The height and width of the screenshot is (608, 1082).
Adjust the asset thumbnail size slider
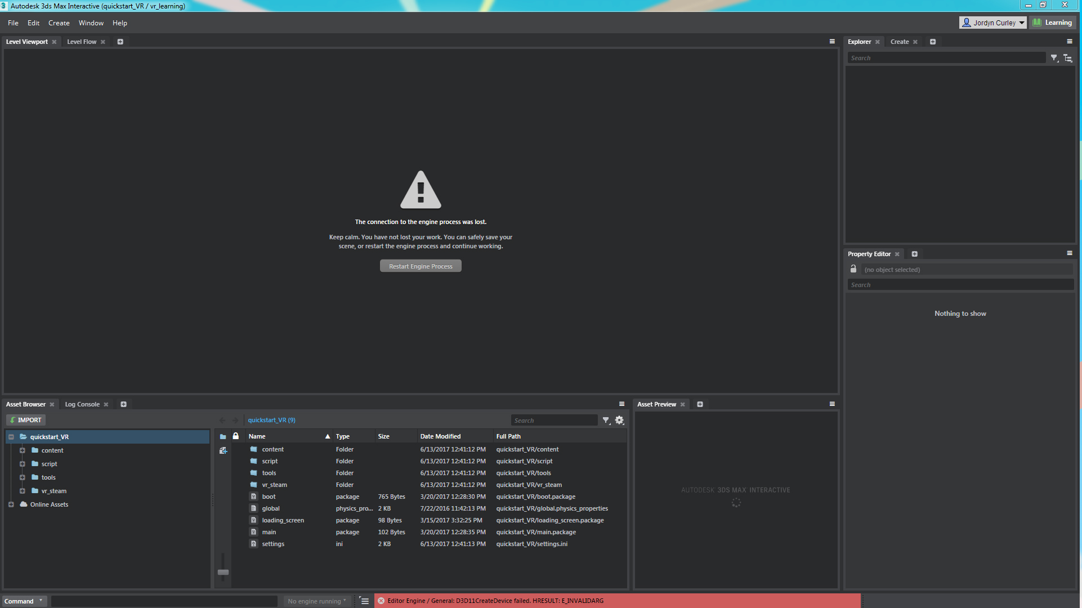[223, 571]
